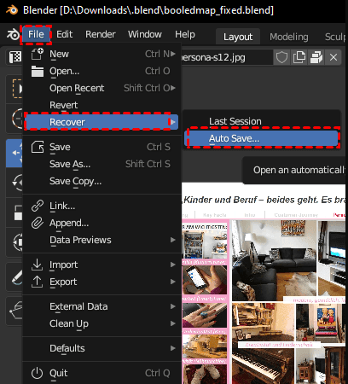348x384 pixels.
Task: Click the persona-s12.jpg image name field
Action: pos(226,57)
